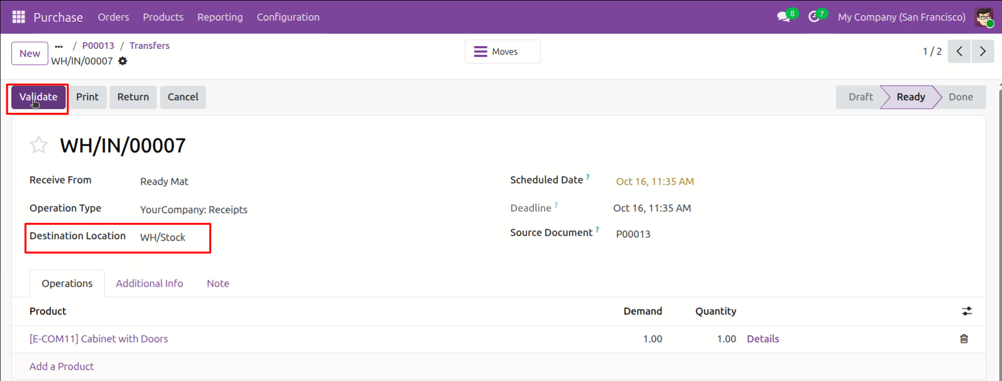Viewport: 1002px width, 381px height.
Task: Edit Scheduled Date Oct 16, 11:35 AM
Action: pos(655,182)
